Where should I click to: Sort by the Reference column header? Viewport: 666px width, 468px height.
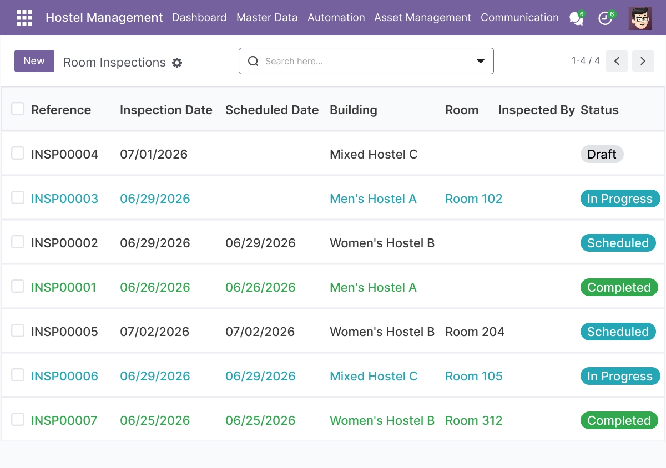click(x=61, y=110)
